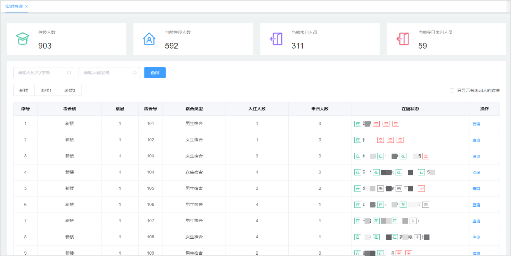Click the 序号 column header
The width and height of the screenshot is (511, 256).
click(x=26, y=109)
